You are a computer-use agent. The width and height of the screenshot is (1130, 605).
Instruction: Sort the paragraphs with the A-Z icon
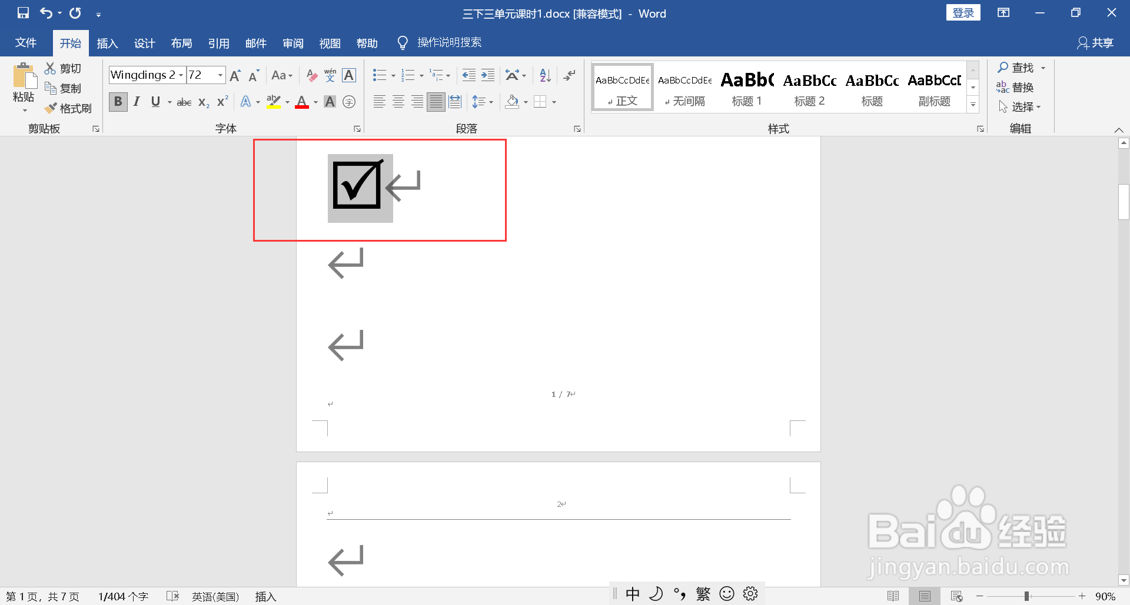pyautogui.click(x=546, y=75)
